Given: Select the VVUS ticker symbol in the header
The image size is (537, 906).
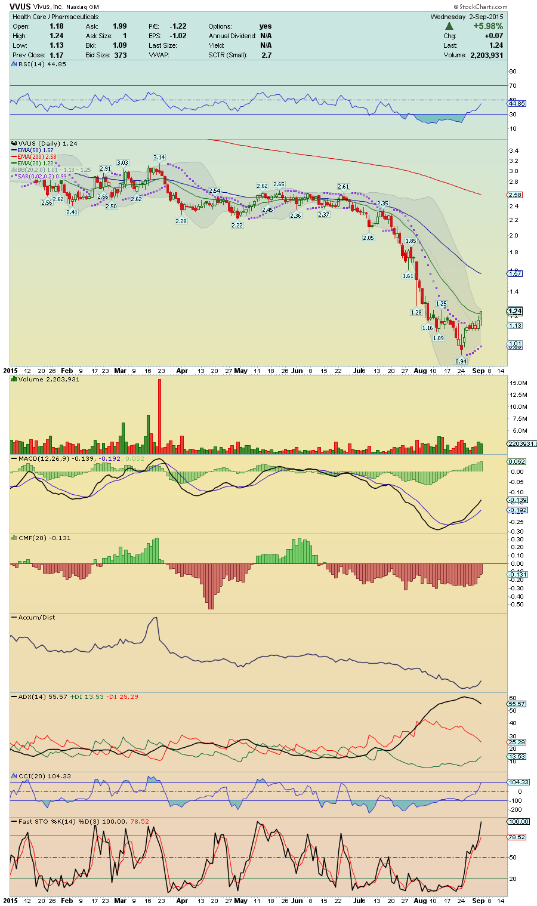Looking at the screenshot, I should pos(20,7).
